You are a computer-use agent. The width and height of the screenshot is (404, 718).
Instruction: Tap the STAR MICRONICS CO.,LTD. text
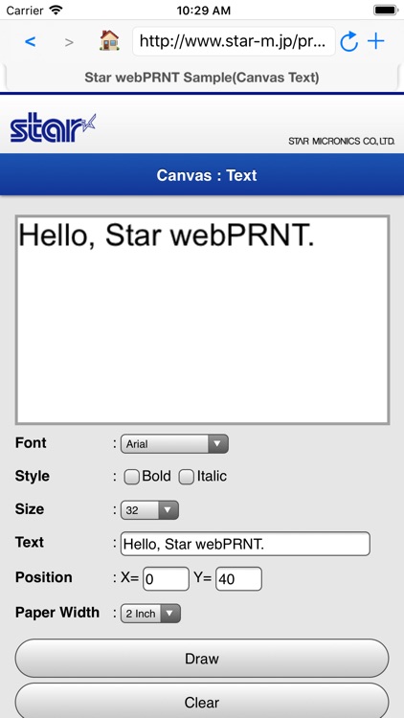point(341,142)
